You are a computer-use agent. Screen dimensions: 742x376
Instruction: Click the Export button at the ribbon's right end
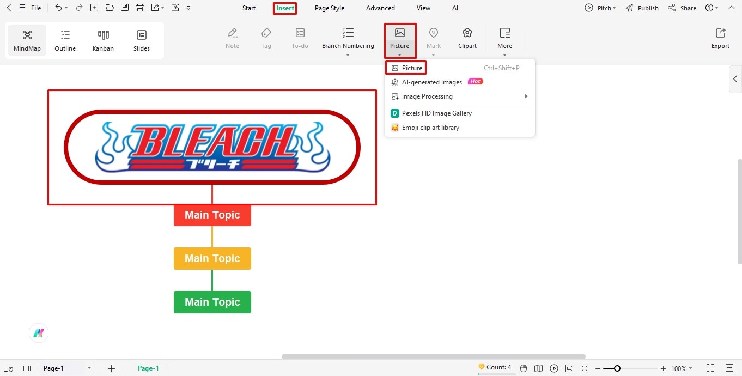pyautogui.click(x=720, y=38)
